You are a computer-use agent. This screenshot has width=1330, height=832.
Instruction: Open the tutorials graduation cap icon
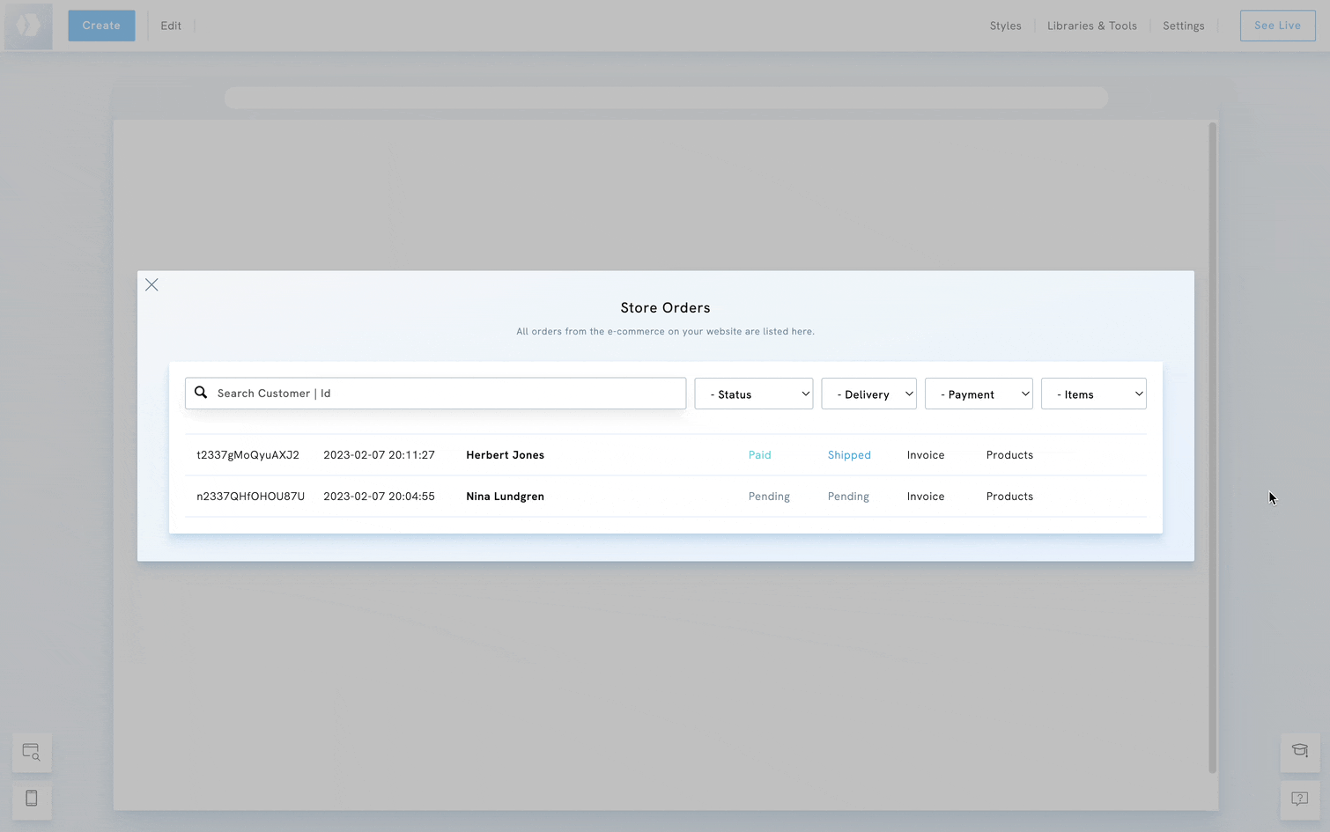click(1299, 752)
